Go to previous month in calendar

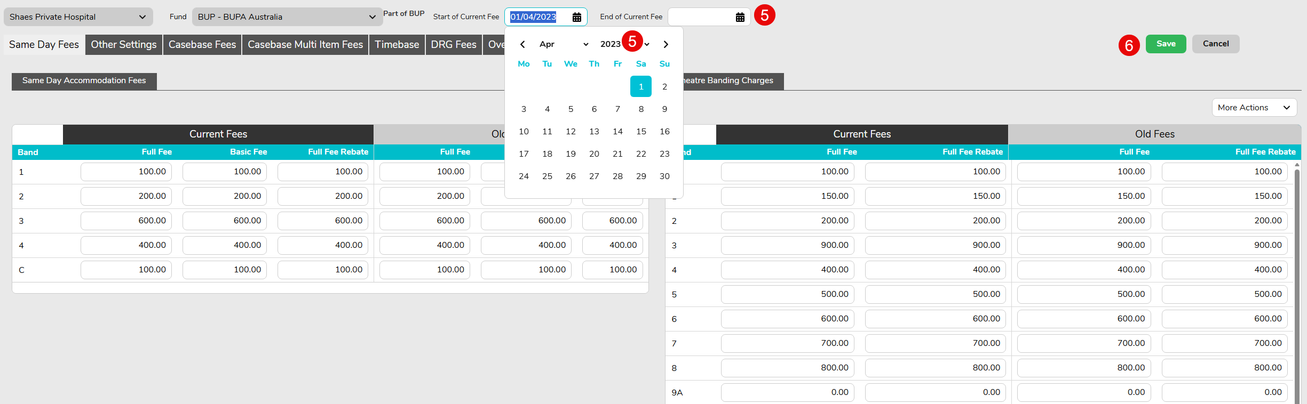(522, 44)
